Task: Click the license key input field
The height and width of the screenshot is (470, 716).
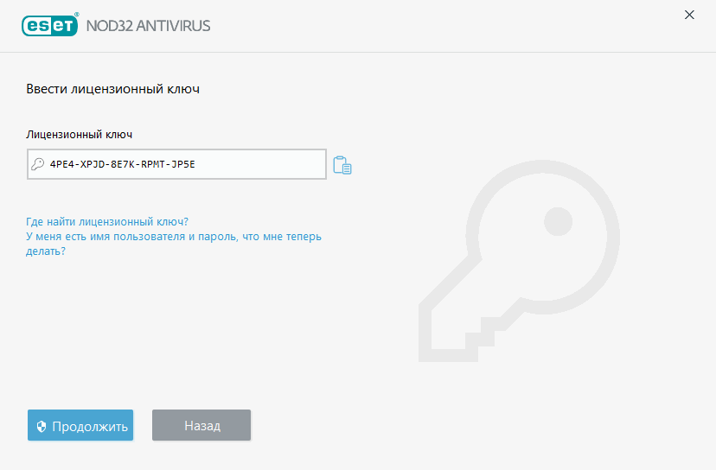Action: pyautogui.click(x=176, y=164)
